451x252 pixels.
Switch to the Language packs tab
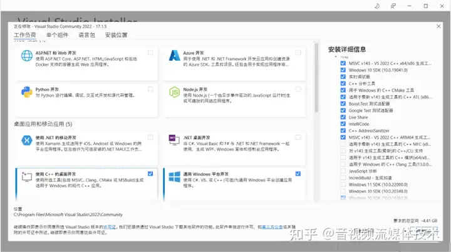click(86, 35)
